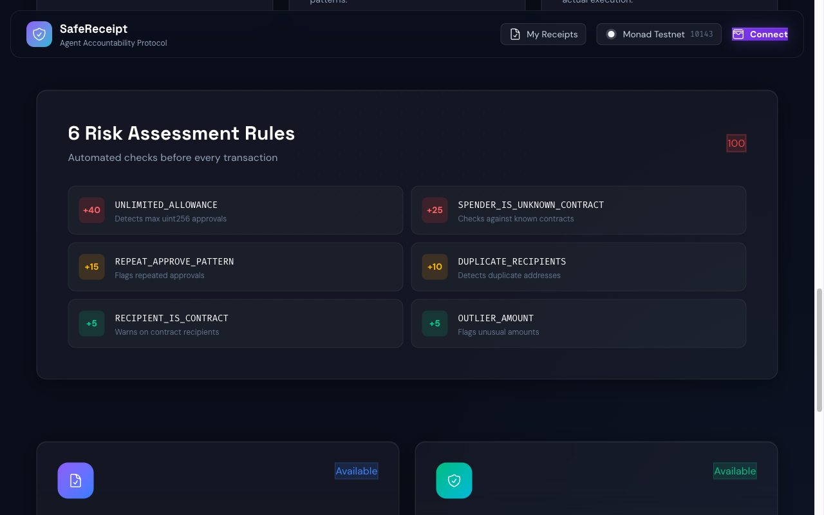The width and height of the screenshot is (824, 515).
Task: Select the DUPLICATE_RECIPIENTS rule card
Action: pos(579,267)
